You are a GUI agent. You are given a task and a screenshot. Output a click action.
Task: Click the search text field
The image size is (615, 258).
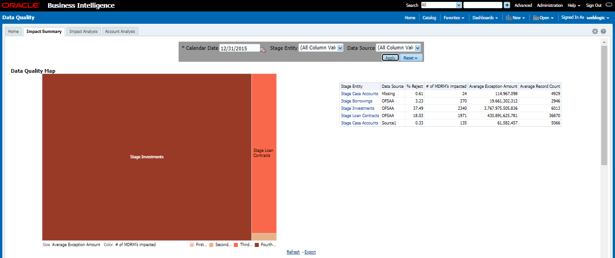pyautogui.click(x=483, y=5)
